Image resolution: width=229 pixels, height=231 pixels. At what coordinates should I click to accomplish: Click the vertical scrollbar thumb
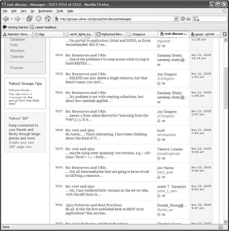225,88
